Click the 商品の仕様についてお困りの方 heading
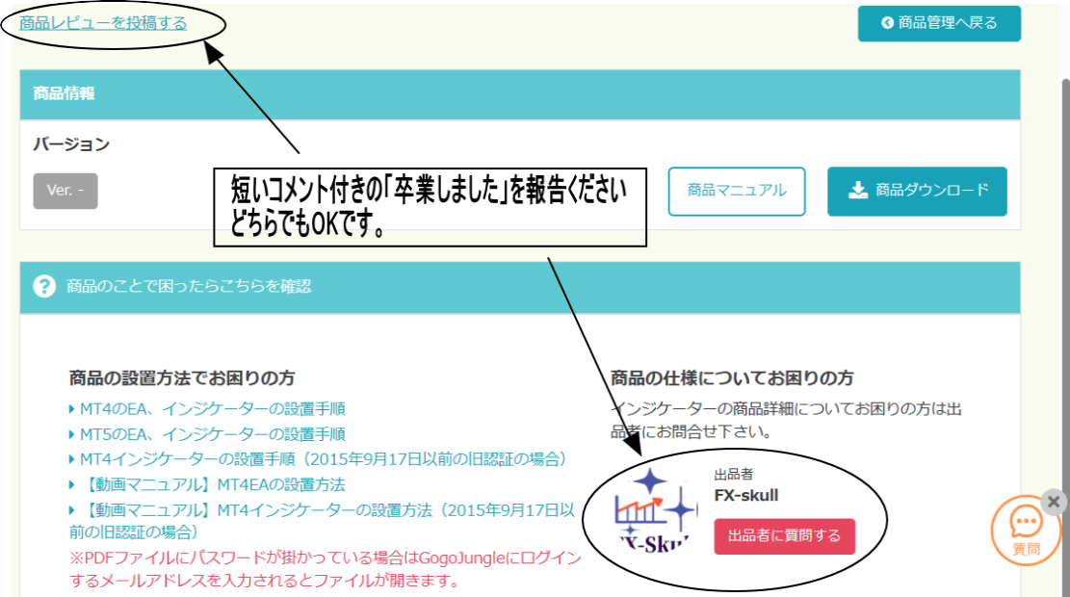This screenshot has height=597, width=1070. [732, 377]
